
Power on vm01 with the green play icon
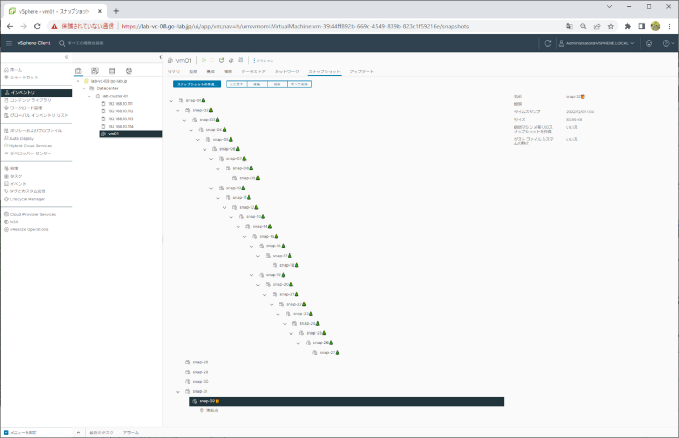coord(204,61)
